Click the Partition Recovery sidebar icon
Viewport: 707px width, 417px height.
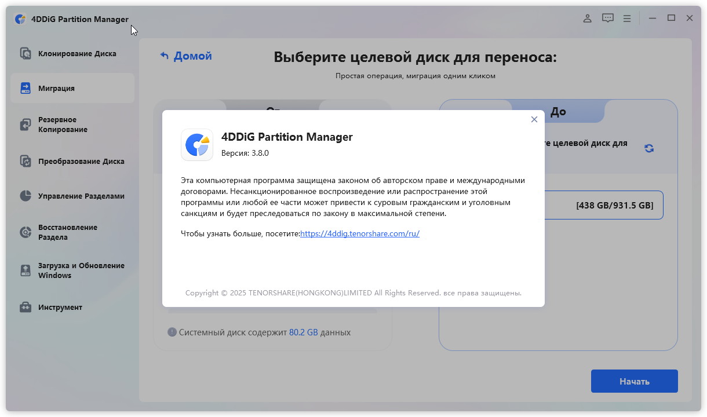pyautogui.click(x=25, y=232)
